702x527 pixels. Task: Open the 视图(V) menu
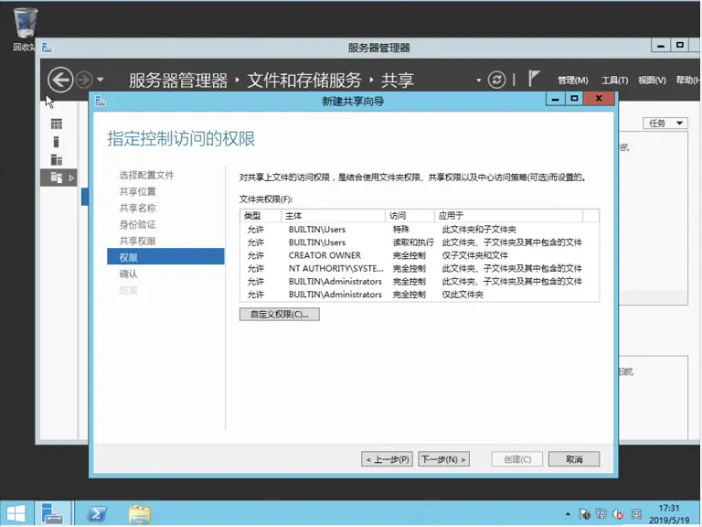(x=652, y=81)
